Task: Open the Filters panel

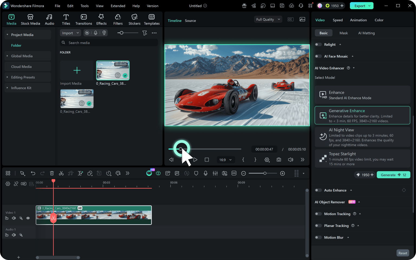Action: click(118, 20)
